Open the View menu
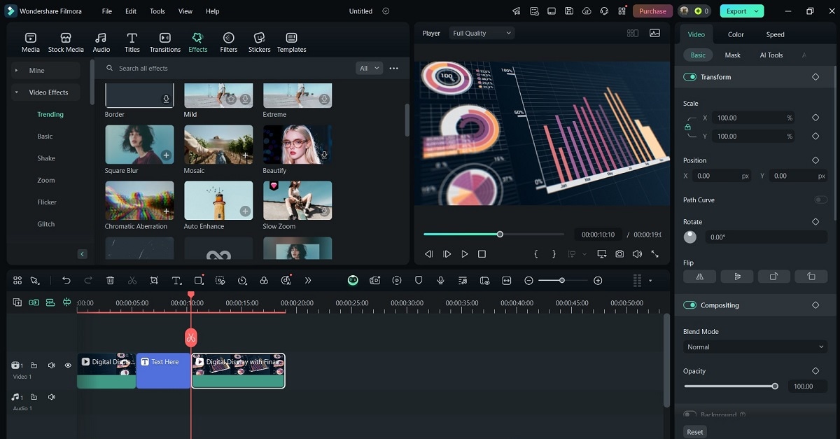This screenshot has width=840, height=439. point(185,11)
